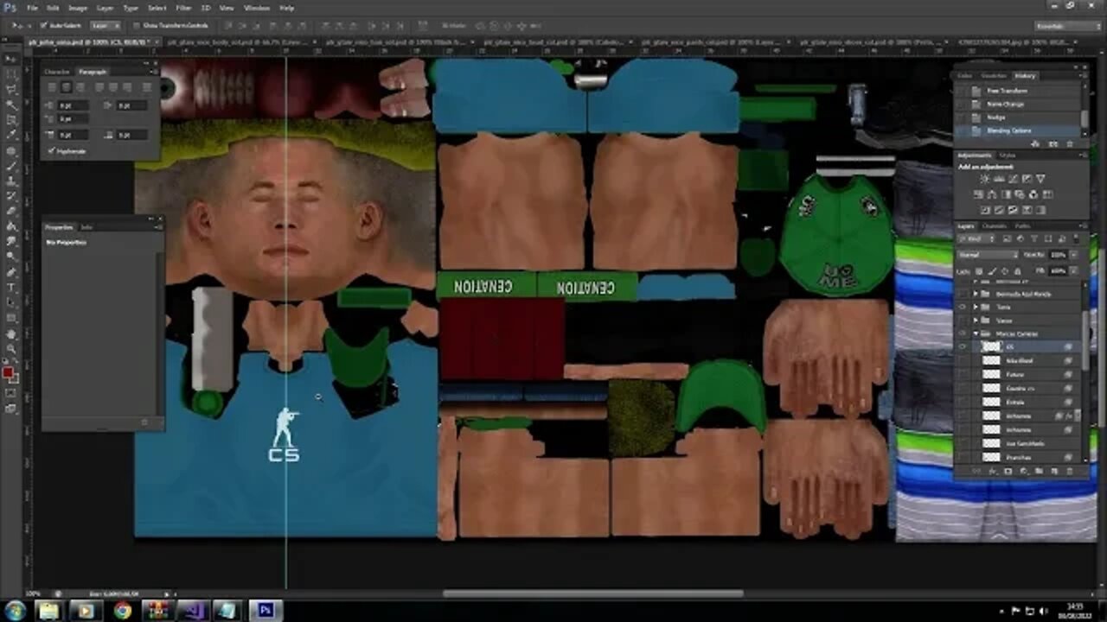Select the Horizontal Type tool
This screenshot has width=1107, height=622.
click(10, 288)
